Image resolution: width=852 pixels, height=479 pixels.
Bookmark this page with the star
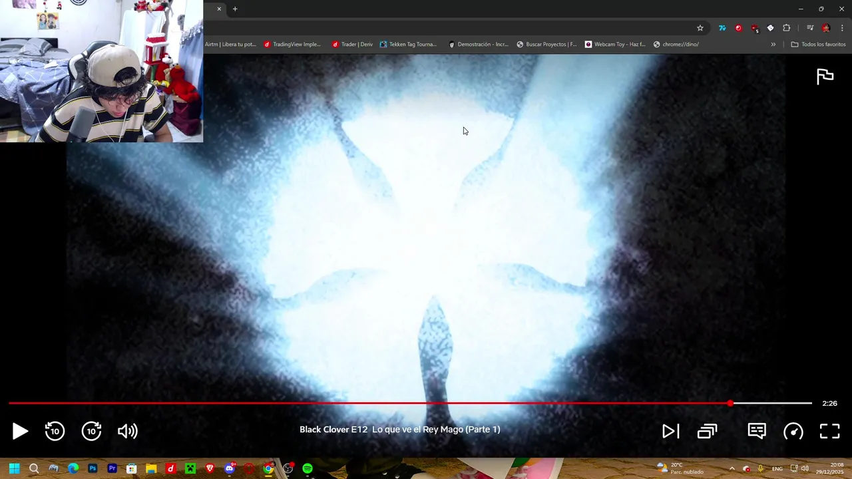(x=700, y=28)
